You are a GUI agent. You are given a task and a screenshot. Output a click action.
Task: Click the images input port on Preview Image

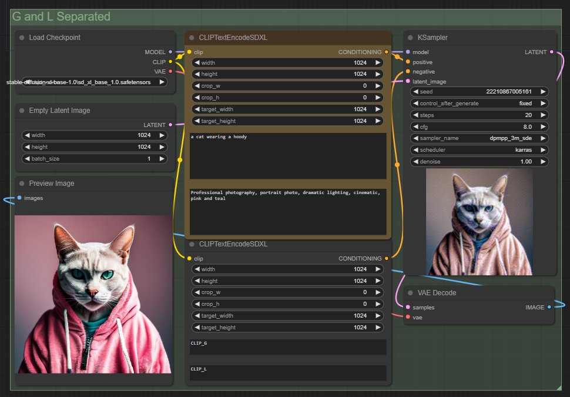(19, 198)
